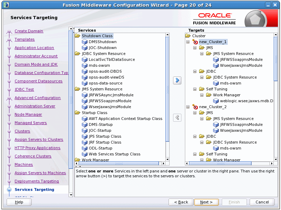281x210 pixels.
Task: Click the JPS Startup Class cube icon
Action: pos(84,136)
